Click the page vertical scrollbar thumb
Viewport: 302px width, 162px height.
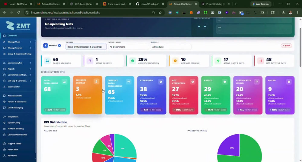300,47
